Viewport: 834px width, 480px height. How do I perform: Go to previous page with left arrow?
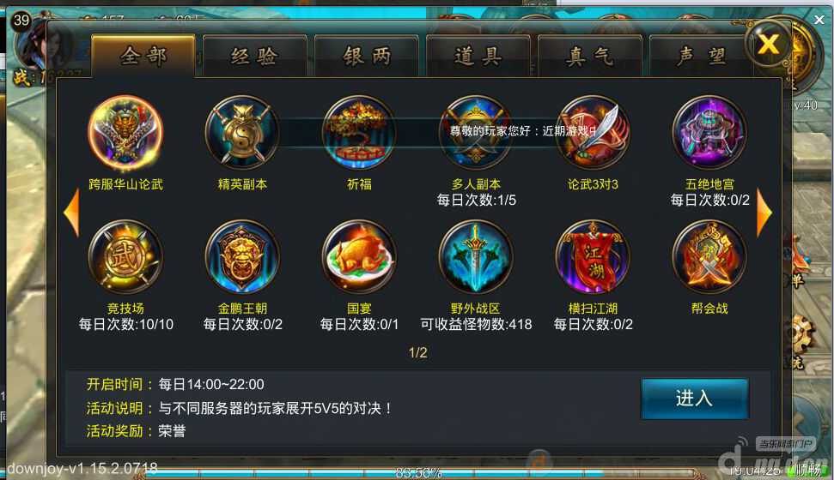coord(71,213)
